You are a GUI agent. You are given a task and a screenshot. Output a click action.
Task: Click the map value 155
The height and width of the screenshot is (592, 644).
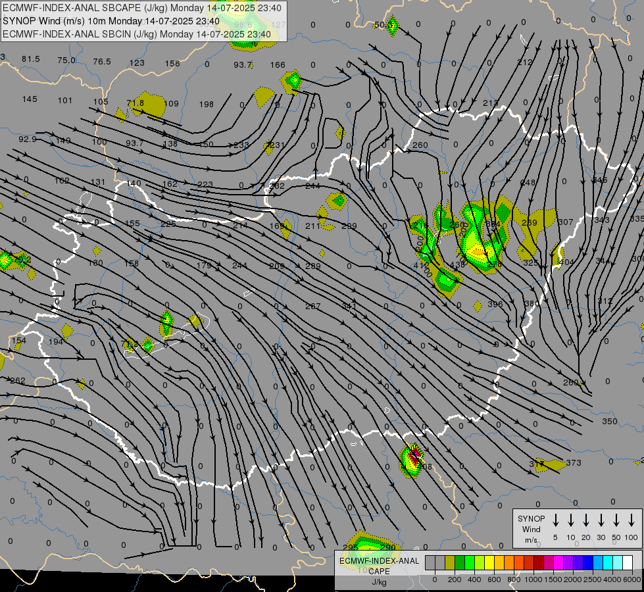(x=132, y=224)
